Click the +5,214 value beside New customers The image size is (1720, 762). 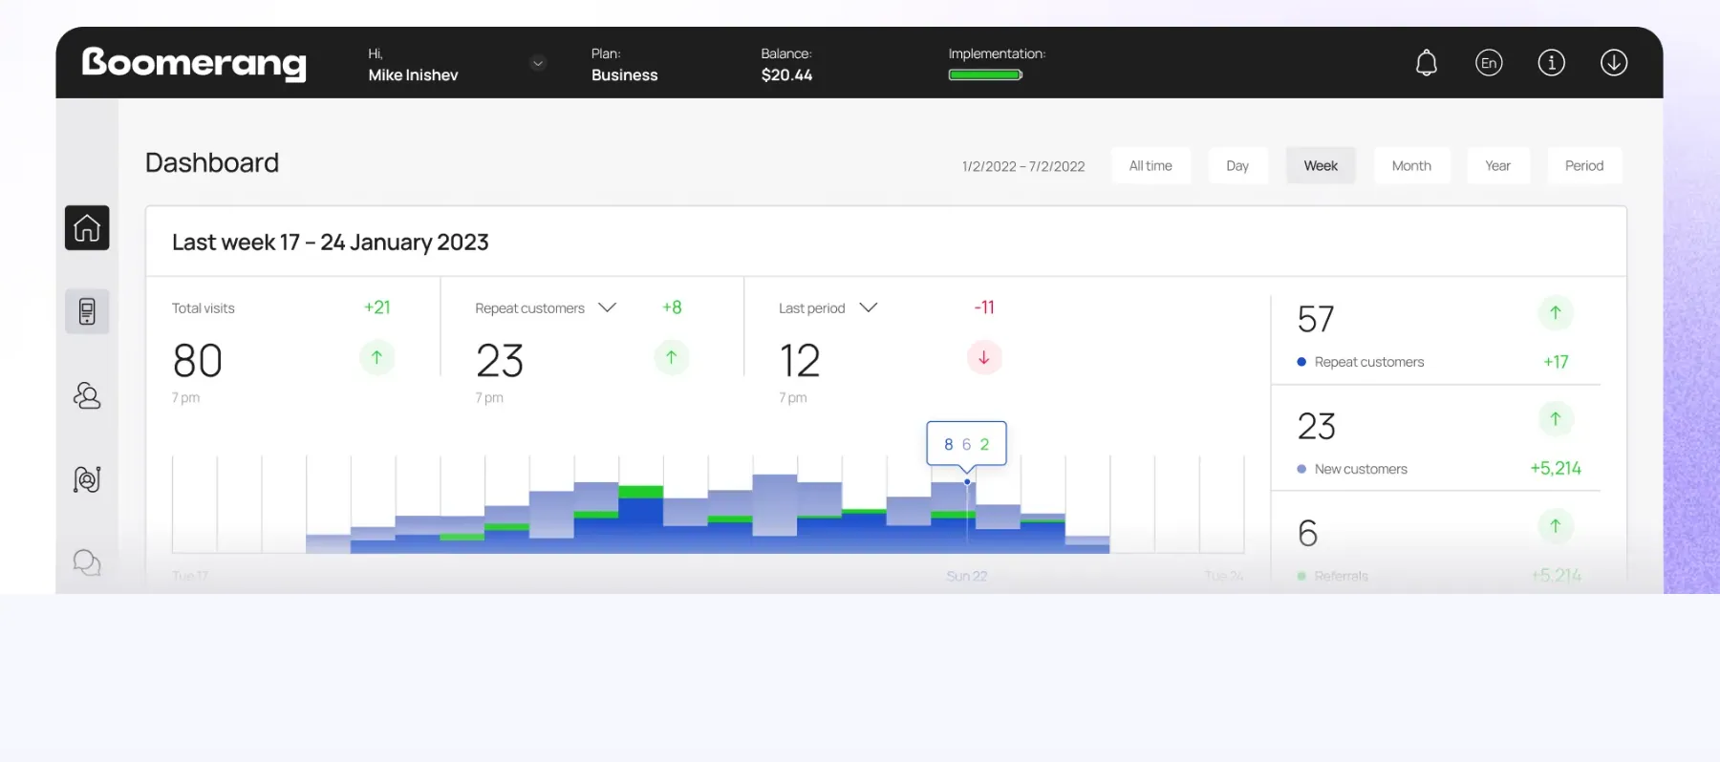(1556, 468)
